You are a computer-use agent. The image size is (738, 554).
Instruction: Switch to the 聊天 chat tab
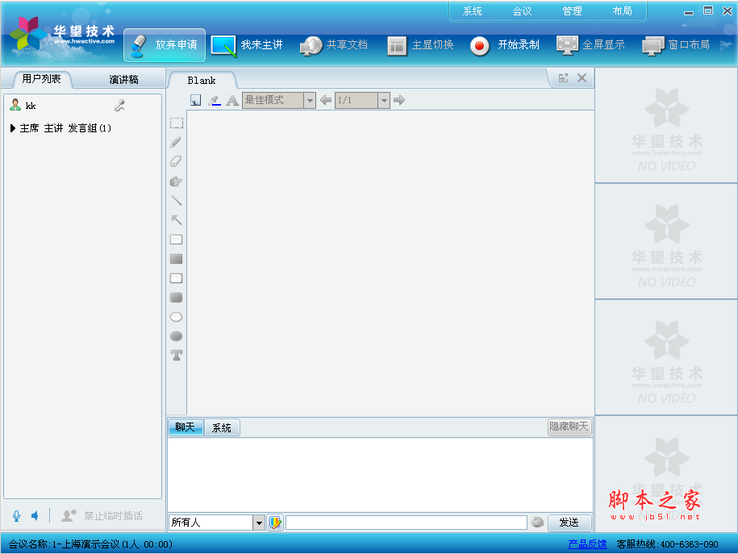(186, 427)
